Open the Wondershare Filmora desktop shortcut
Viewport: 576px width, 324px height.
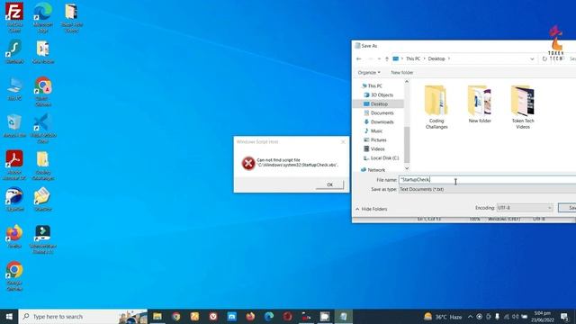coord(43,238)
